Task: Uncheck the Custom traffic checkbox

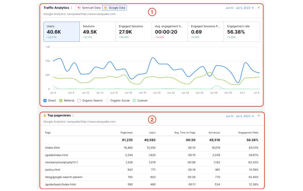Action: tap(134, 101)
